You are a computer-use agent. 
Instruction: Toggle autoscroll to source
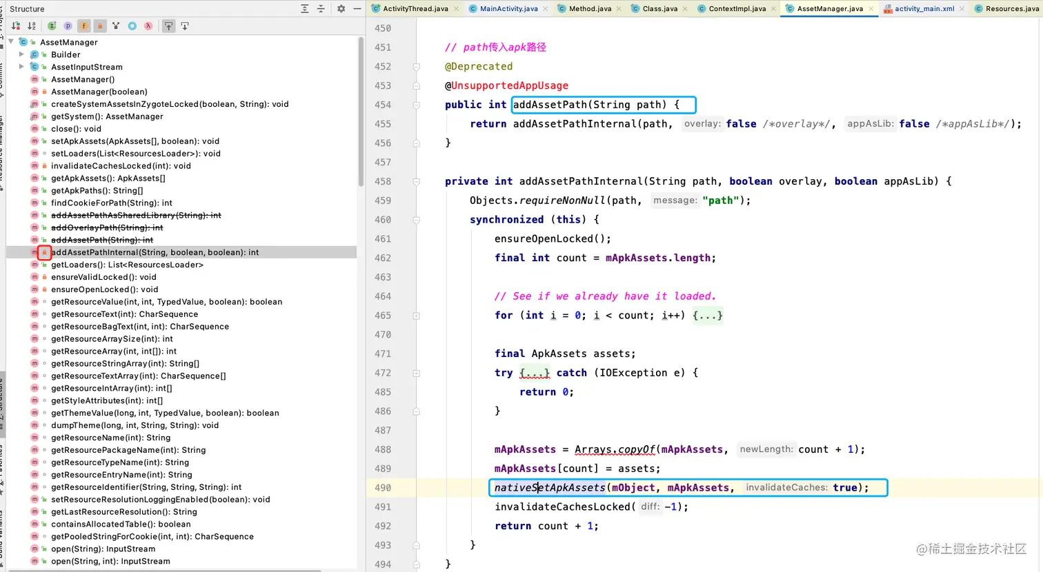(168, 25)
